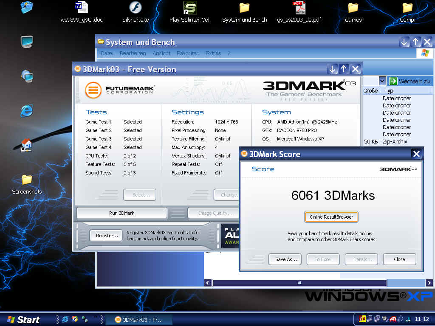Open the Bearbeiten menu
This screenshot has width=435, height=326.
coord(133,53)
